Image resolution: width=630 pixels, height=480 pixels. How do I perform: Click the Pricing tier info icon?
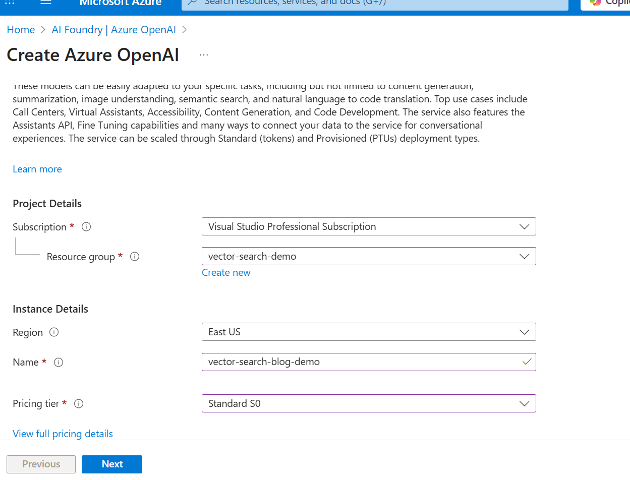[79, 403]
